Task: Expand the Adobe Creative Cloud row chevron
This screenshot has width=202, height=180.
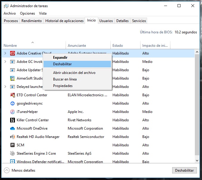Action: pyautogui.click(x=5, y=53)
